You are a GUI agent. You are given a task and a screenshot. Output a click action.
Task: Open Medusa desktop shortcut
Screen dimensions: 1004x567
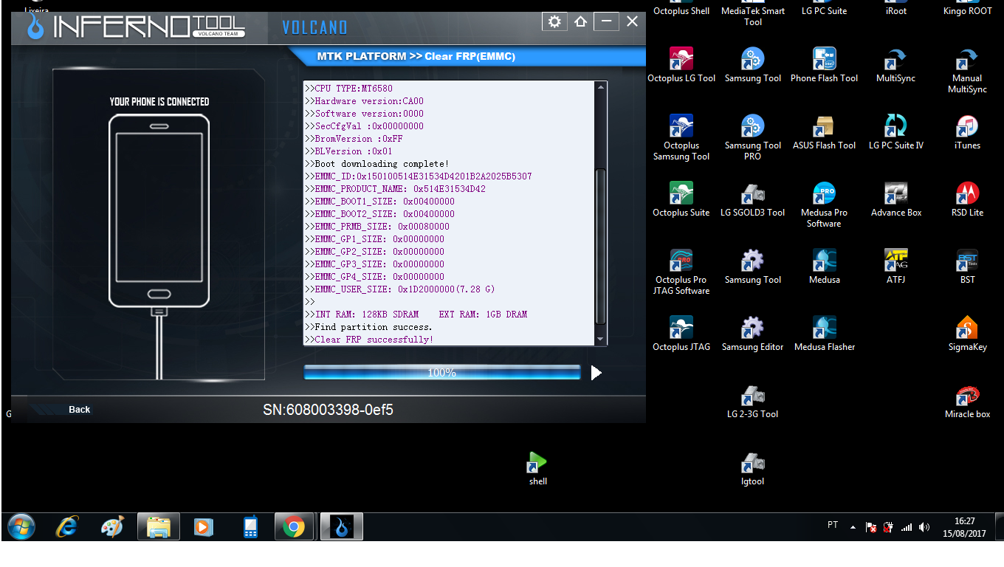[x=824, y=267]
